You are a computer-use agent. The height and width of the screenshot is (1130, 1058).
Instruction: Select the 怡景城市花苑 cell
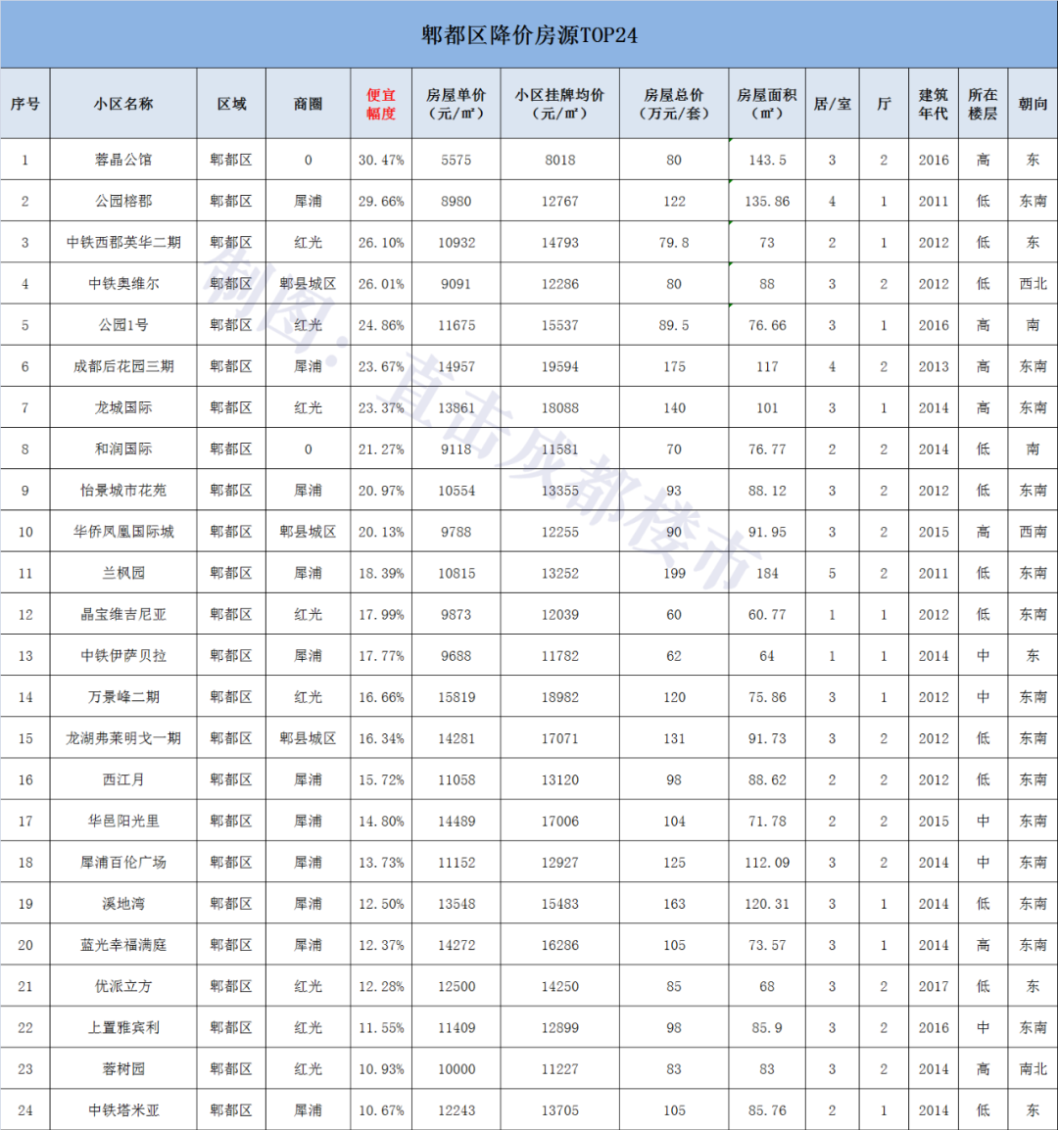pos(123,490)
